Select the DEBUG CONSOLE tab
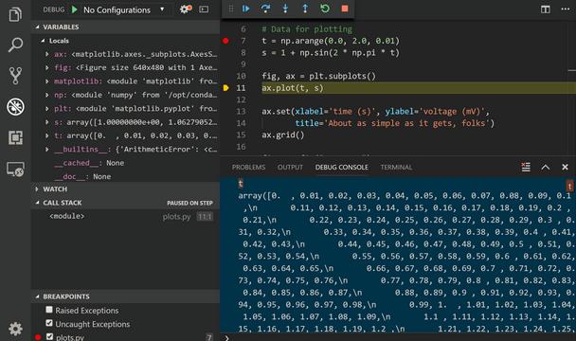The image size is (576, 341). tap(342, 168)
